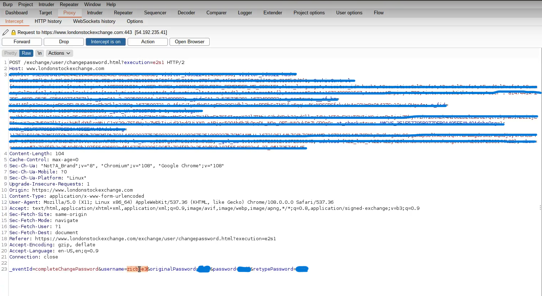Toggle the \n non-printable characters button
542x296 pixels.
click(39, 53)
